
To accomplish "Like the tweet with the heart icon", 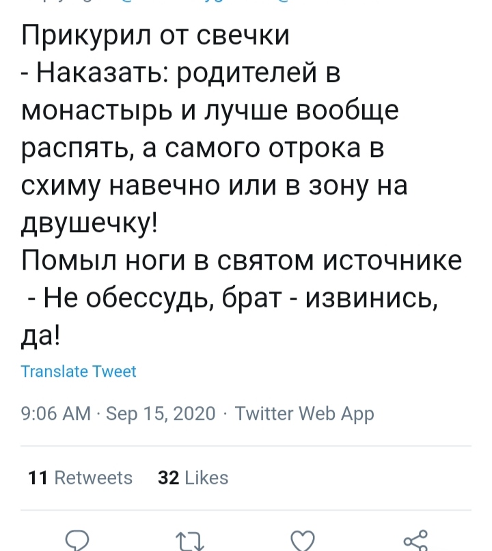I will click(x=301, y=541).
